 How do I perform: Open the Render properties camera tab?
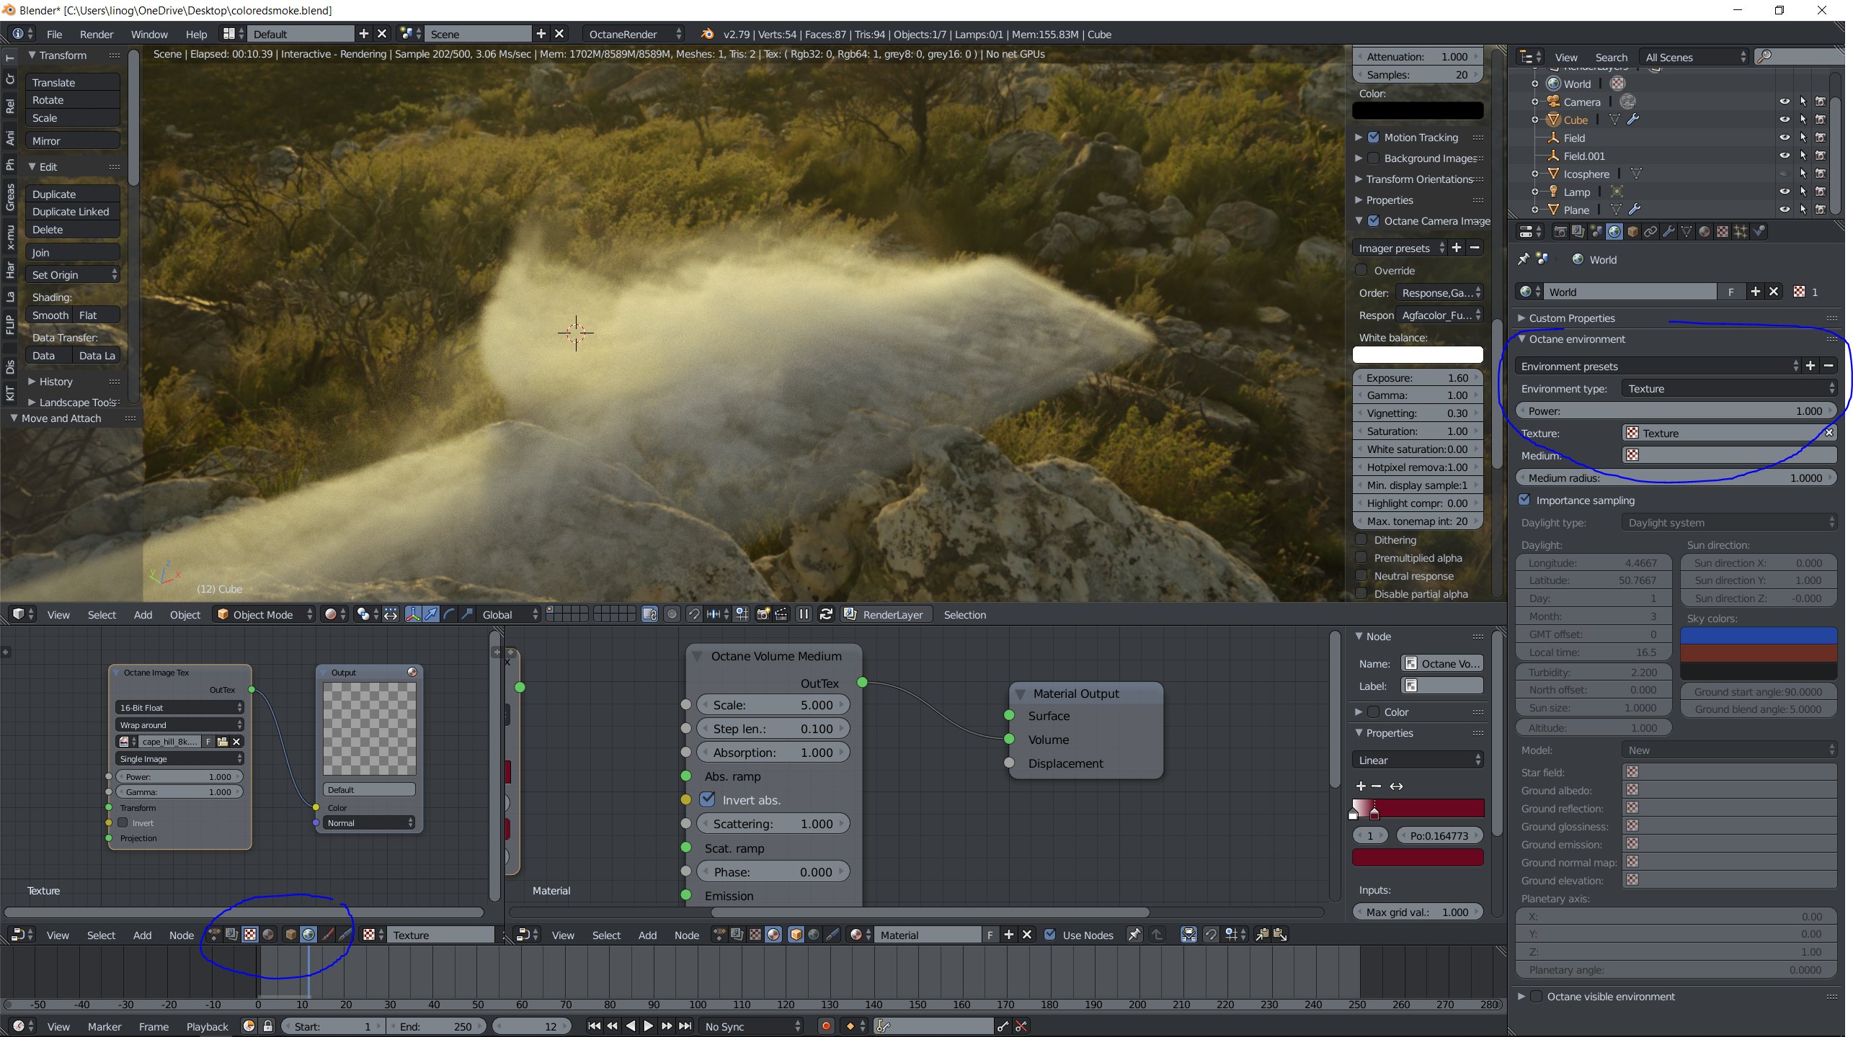(1560, 231)
